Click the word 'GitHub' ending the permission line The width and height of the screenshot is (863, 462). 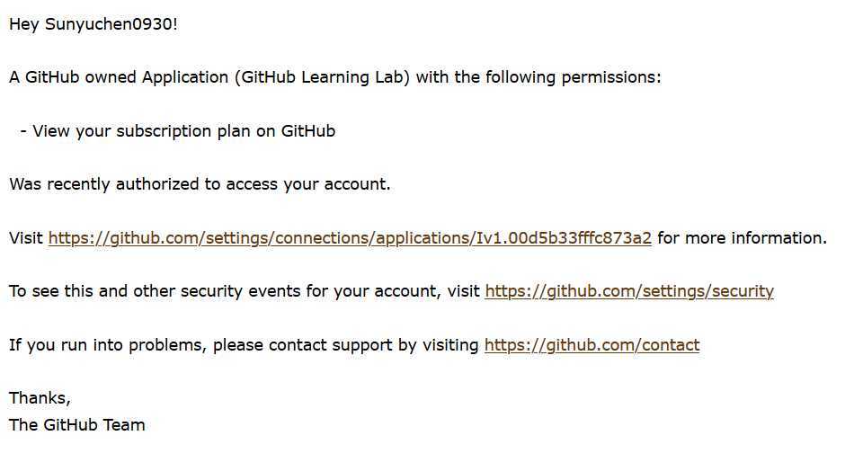point(308,131)
